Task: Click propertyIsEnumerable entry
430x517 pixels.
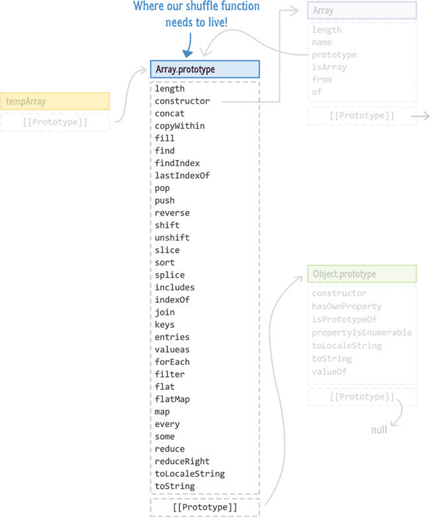Action: click(x=361, y=333)
